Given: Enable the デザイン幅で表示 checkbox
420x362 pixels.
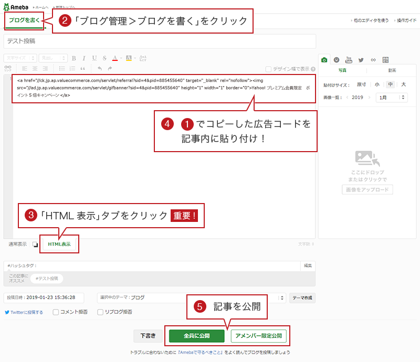Looking at the screenshot, I should pos(269,69).
